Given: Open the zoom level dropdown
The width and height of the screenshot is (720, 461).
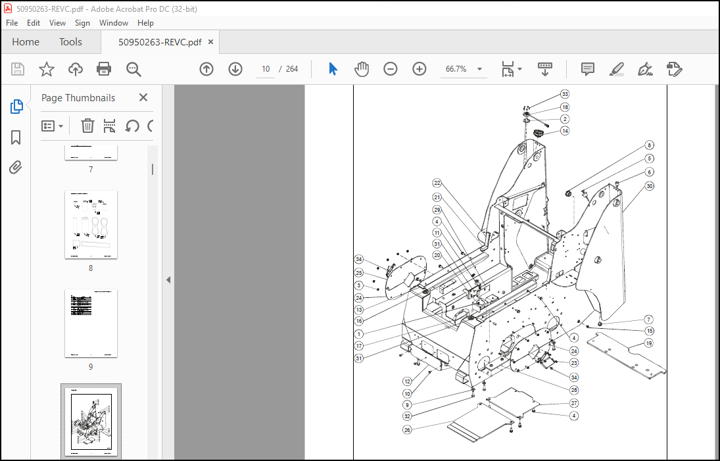Looking at the screenshot, I should point(480,69).
